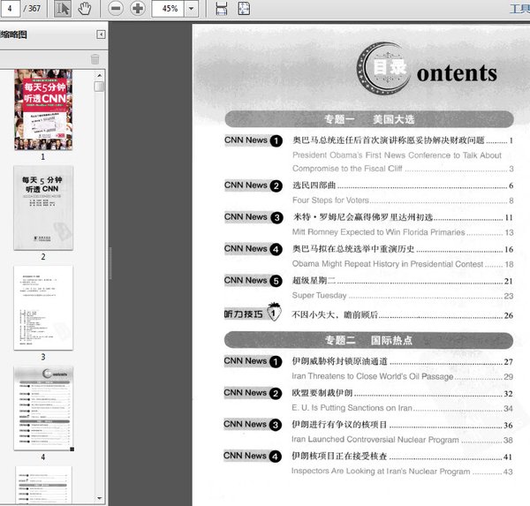Open the zoom level dropdown arrow
Screen dimensions: 530x506
(x=192, y=9)
